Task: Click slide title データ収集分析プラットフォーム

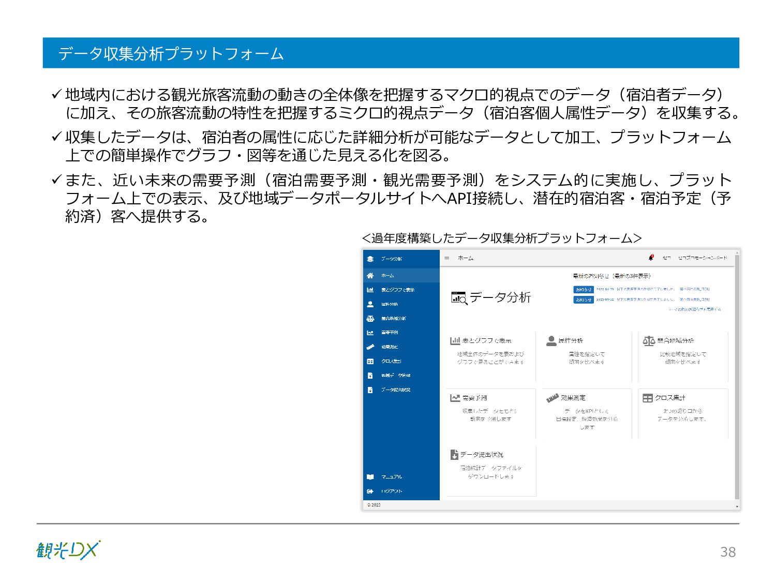Action: click(x=171, y=53)
